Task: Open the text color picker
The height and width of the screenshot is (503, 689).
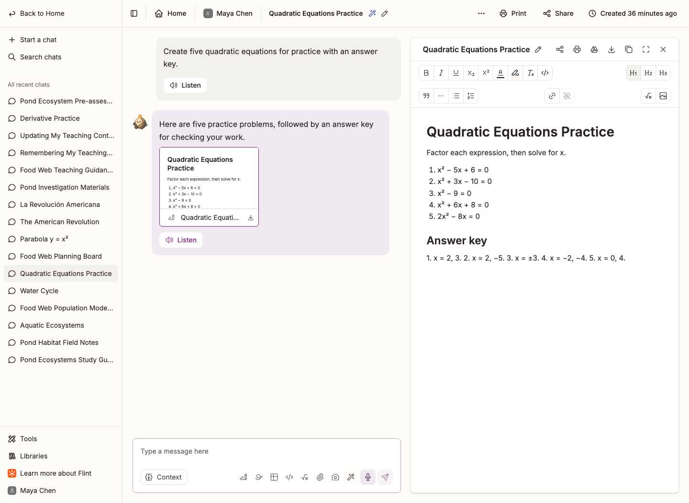Action: pos(500,73)
